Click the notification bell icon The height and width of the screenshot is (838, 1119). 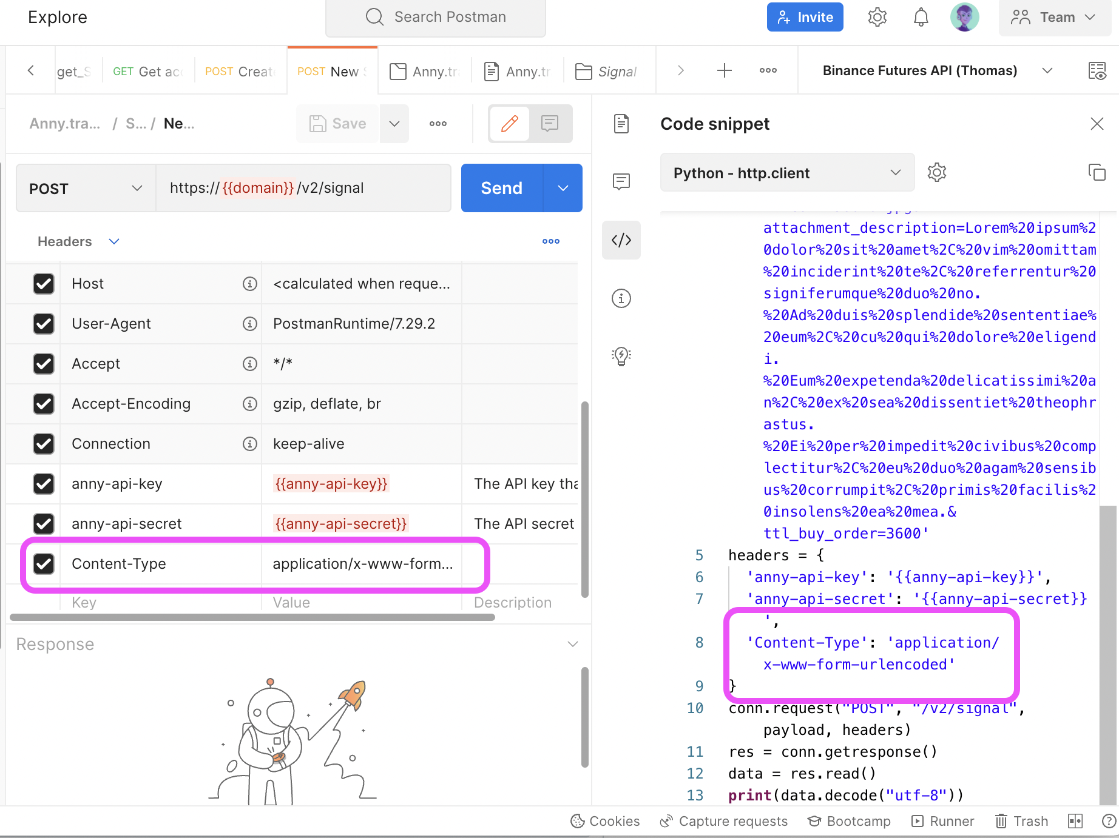click(921, 17)
